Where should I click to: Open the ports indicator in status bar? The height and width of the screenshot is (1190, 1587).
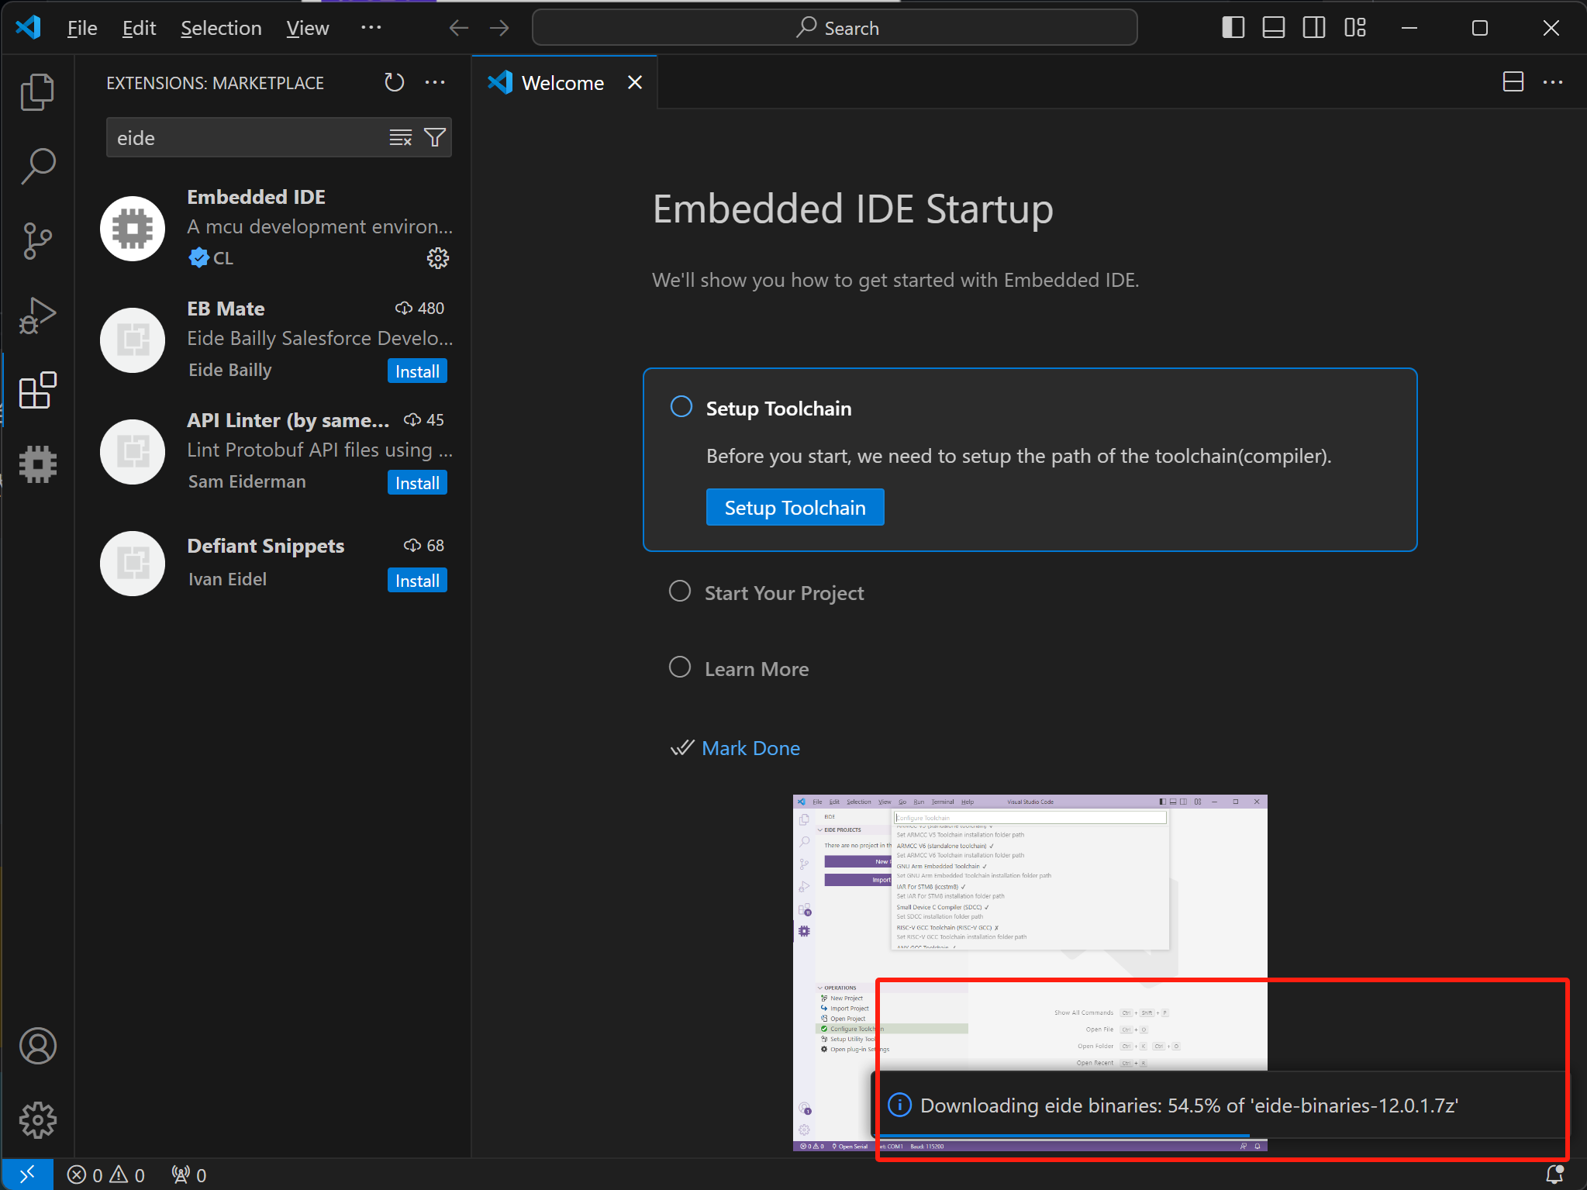pyautogui.click(x=189, y=1175)
